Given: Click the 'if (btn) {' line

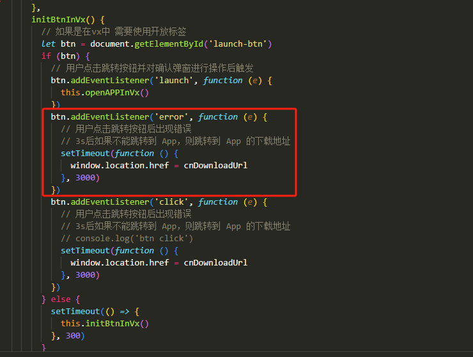Looking at the screenshot, I should pyautogui.click(x=66, y=56).
